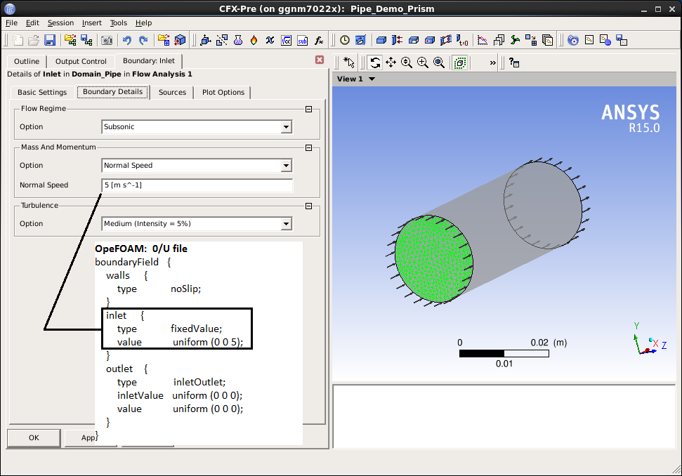Click the OK button
The height and width of the screenshot is (476, 682).
34,438
